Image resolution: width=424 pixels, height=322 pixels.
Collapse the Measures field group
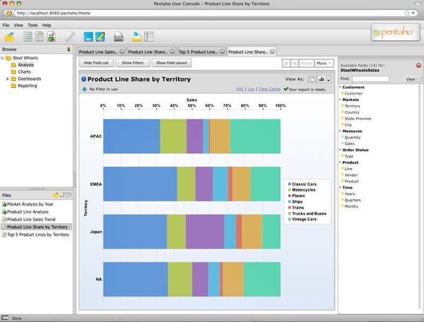click(340, 131)
